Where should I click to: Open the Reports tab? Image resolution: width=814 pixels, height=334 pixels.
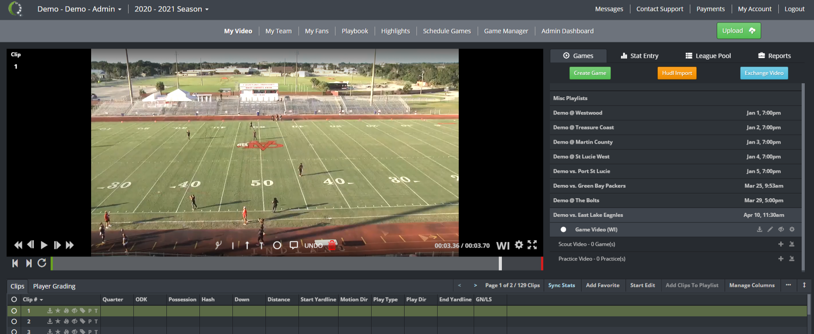click(774, 56)
